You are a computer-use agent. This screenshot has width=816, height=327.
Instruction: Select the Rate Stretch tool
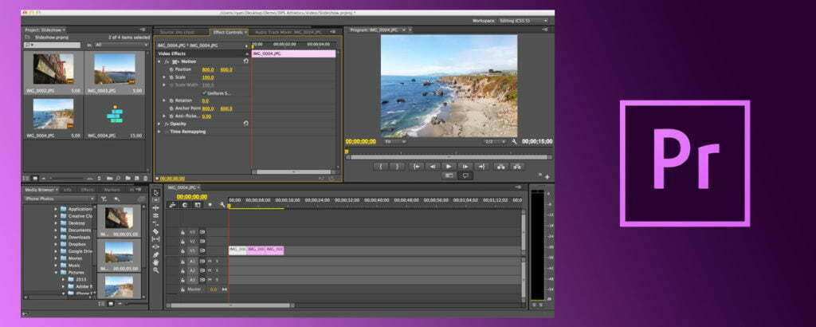155,224
